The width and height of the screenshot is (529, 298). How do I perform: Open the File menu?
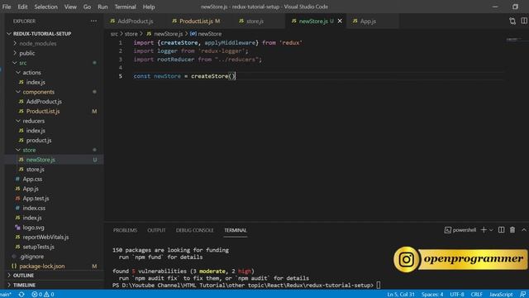[7, 7]
